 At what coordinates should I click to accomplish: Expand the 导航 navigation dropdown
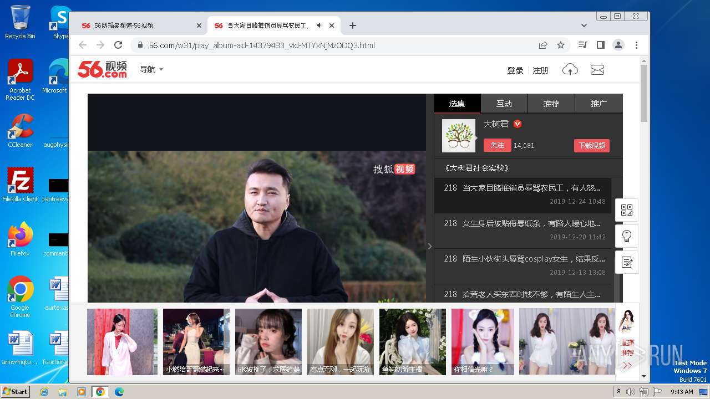151,69
